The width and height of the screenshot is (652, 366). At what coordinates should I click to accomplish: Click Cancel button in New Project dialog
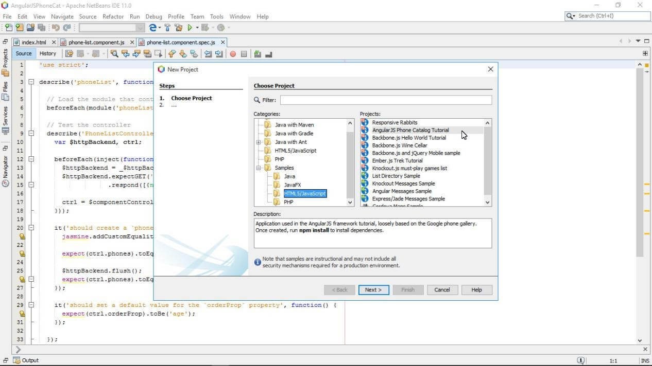442,290
